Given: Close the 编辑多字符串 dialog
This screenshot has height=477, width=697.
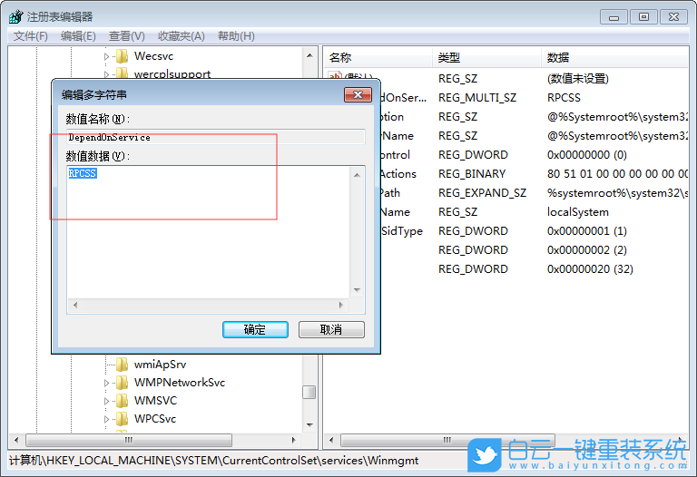Looking at the screenshot, I should (x=358, y=94).
